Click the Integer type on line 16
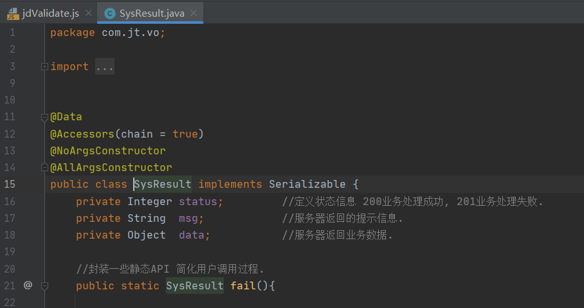 (x=150, y=201)
